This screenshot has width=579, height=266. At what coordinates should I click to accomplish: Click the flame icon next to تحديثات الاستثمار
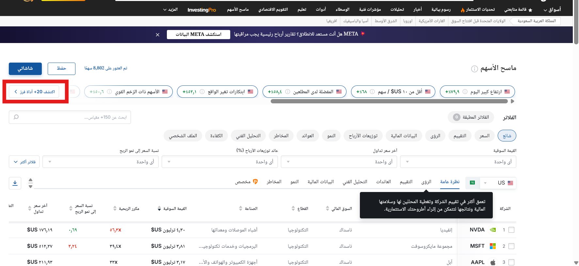coord(462,10)
